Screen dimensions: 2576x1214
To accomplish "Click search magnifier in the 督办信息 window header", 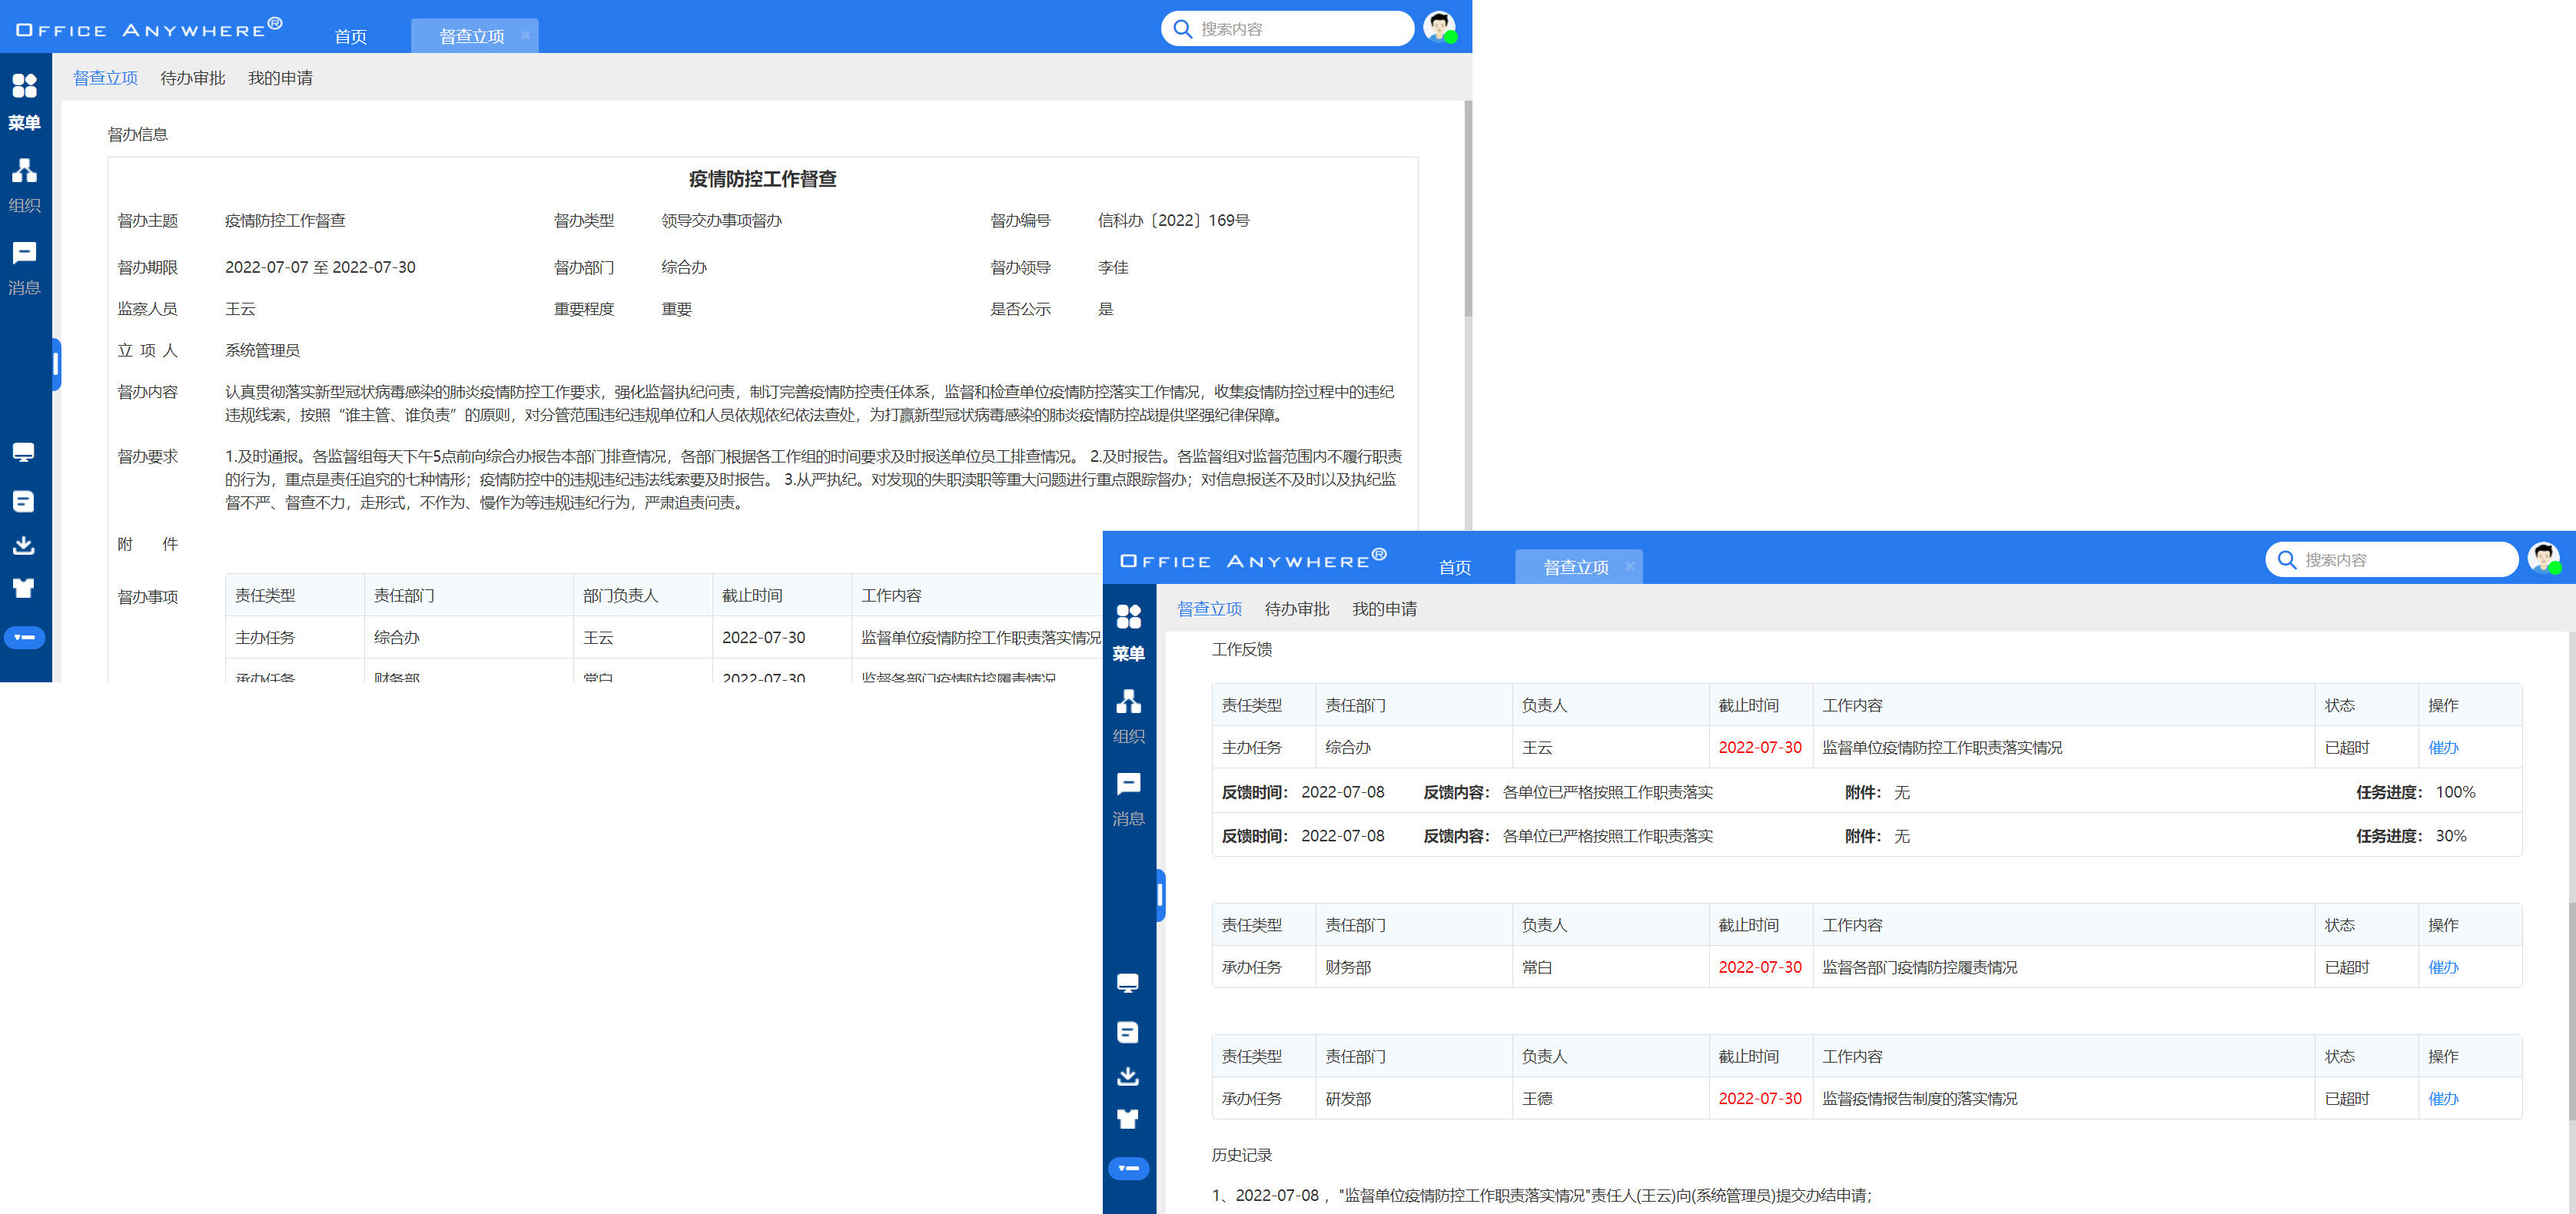I will [x=1182, y=29].
